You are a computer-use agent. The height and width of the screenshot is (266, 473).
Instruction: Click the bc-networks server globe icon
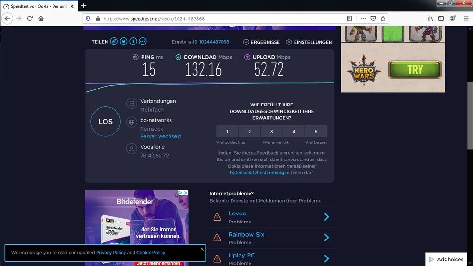pyautogui.click(x=132, y=122)
